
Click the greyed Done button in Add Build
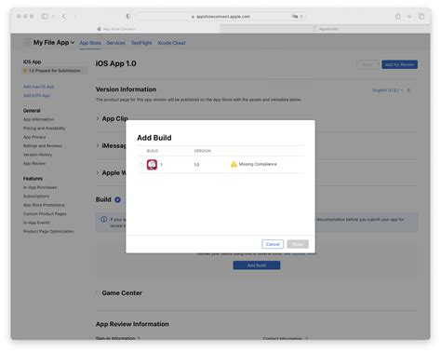tap(298, 244)
